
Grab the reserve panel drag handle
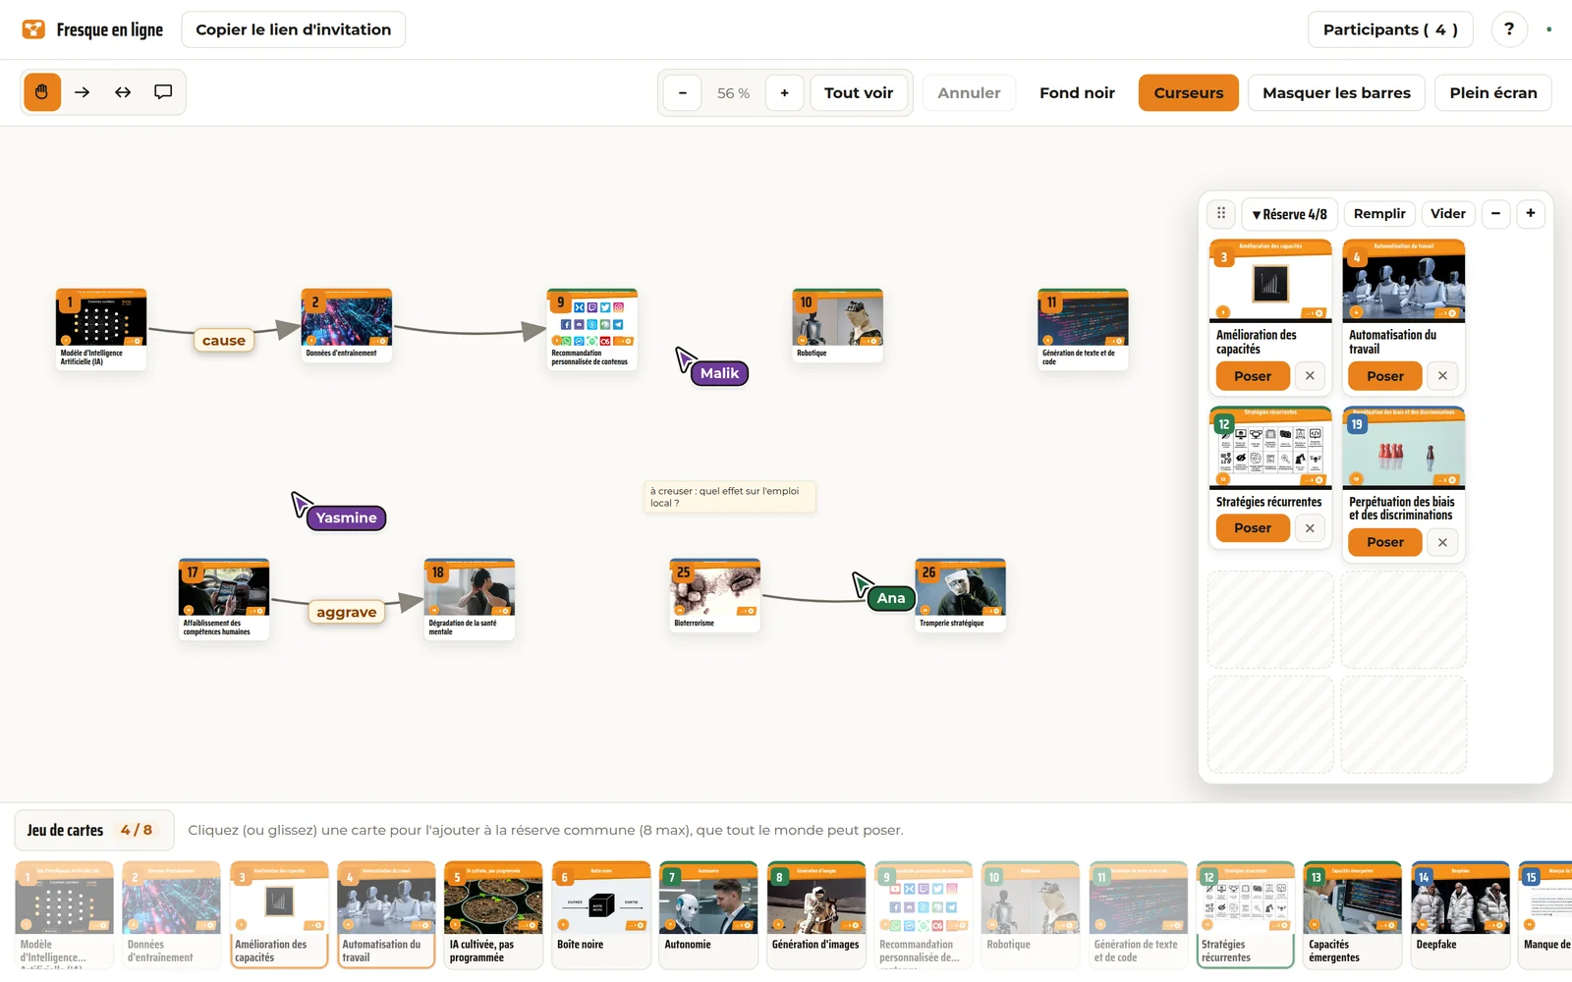[1221, 213]
